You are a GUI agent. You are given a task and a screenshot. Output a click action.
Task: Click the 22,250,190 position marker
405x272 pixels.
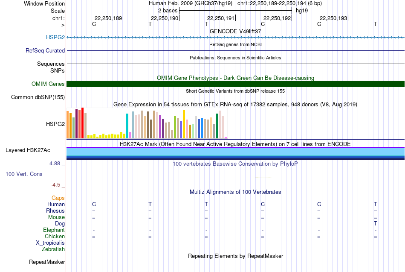tap(165, 18)
